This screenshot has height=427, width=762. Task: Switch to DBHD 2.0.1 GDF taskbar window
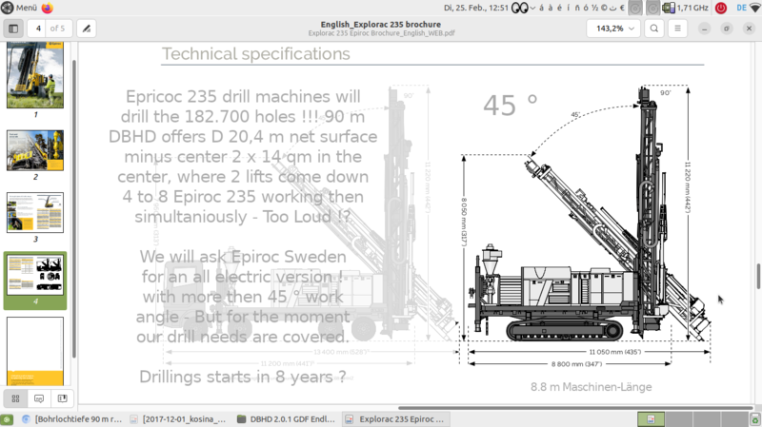click(x=287, y=418)
